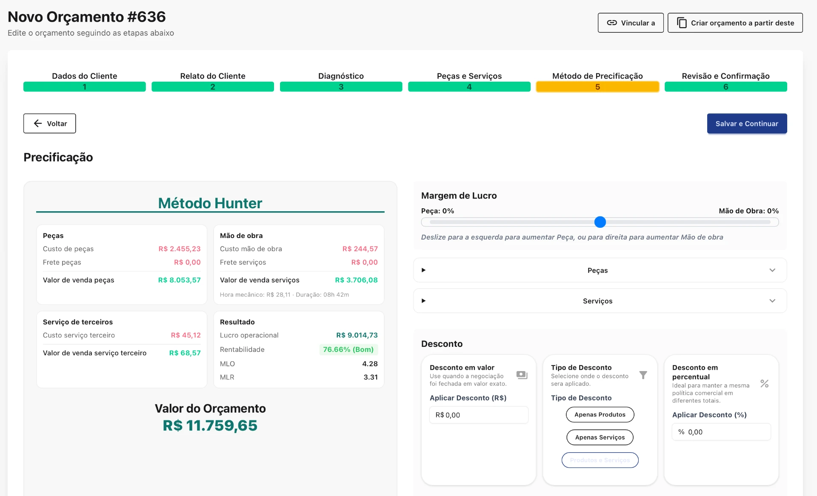Click Valor de venda serviços R$ 3.706,08
The image size is (817, 496).
point(356,280)
